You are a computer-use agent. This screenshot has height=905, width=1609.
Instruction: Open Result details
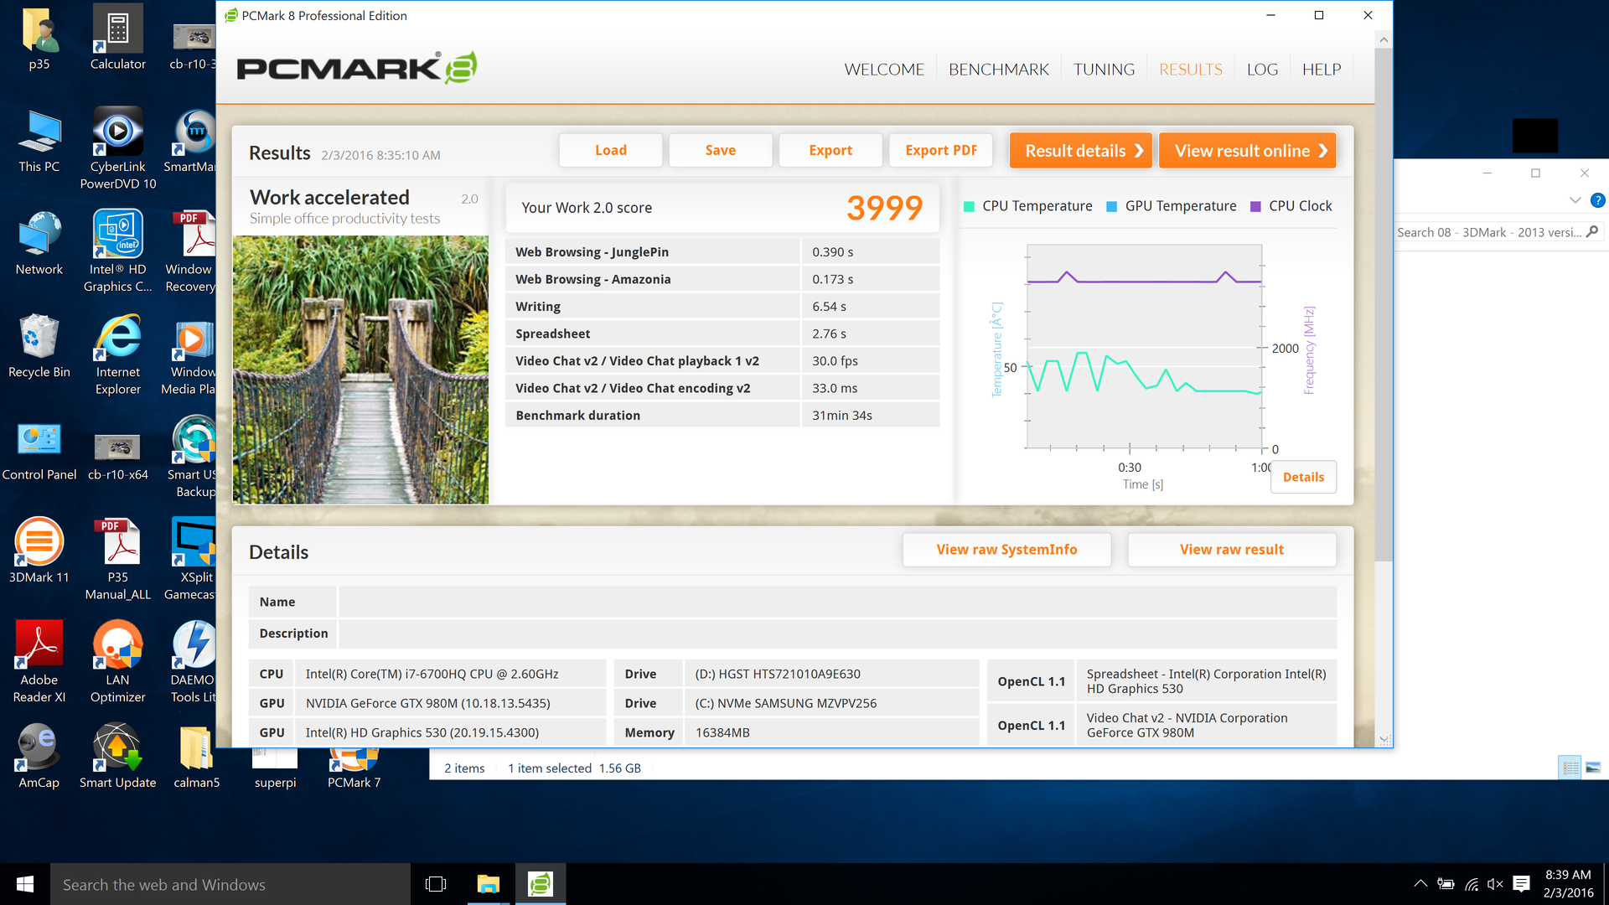point(1081,151)
